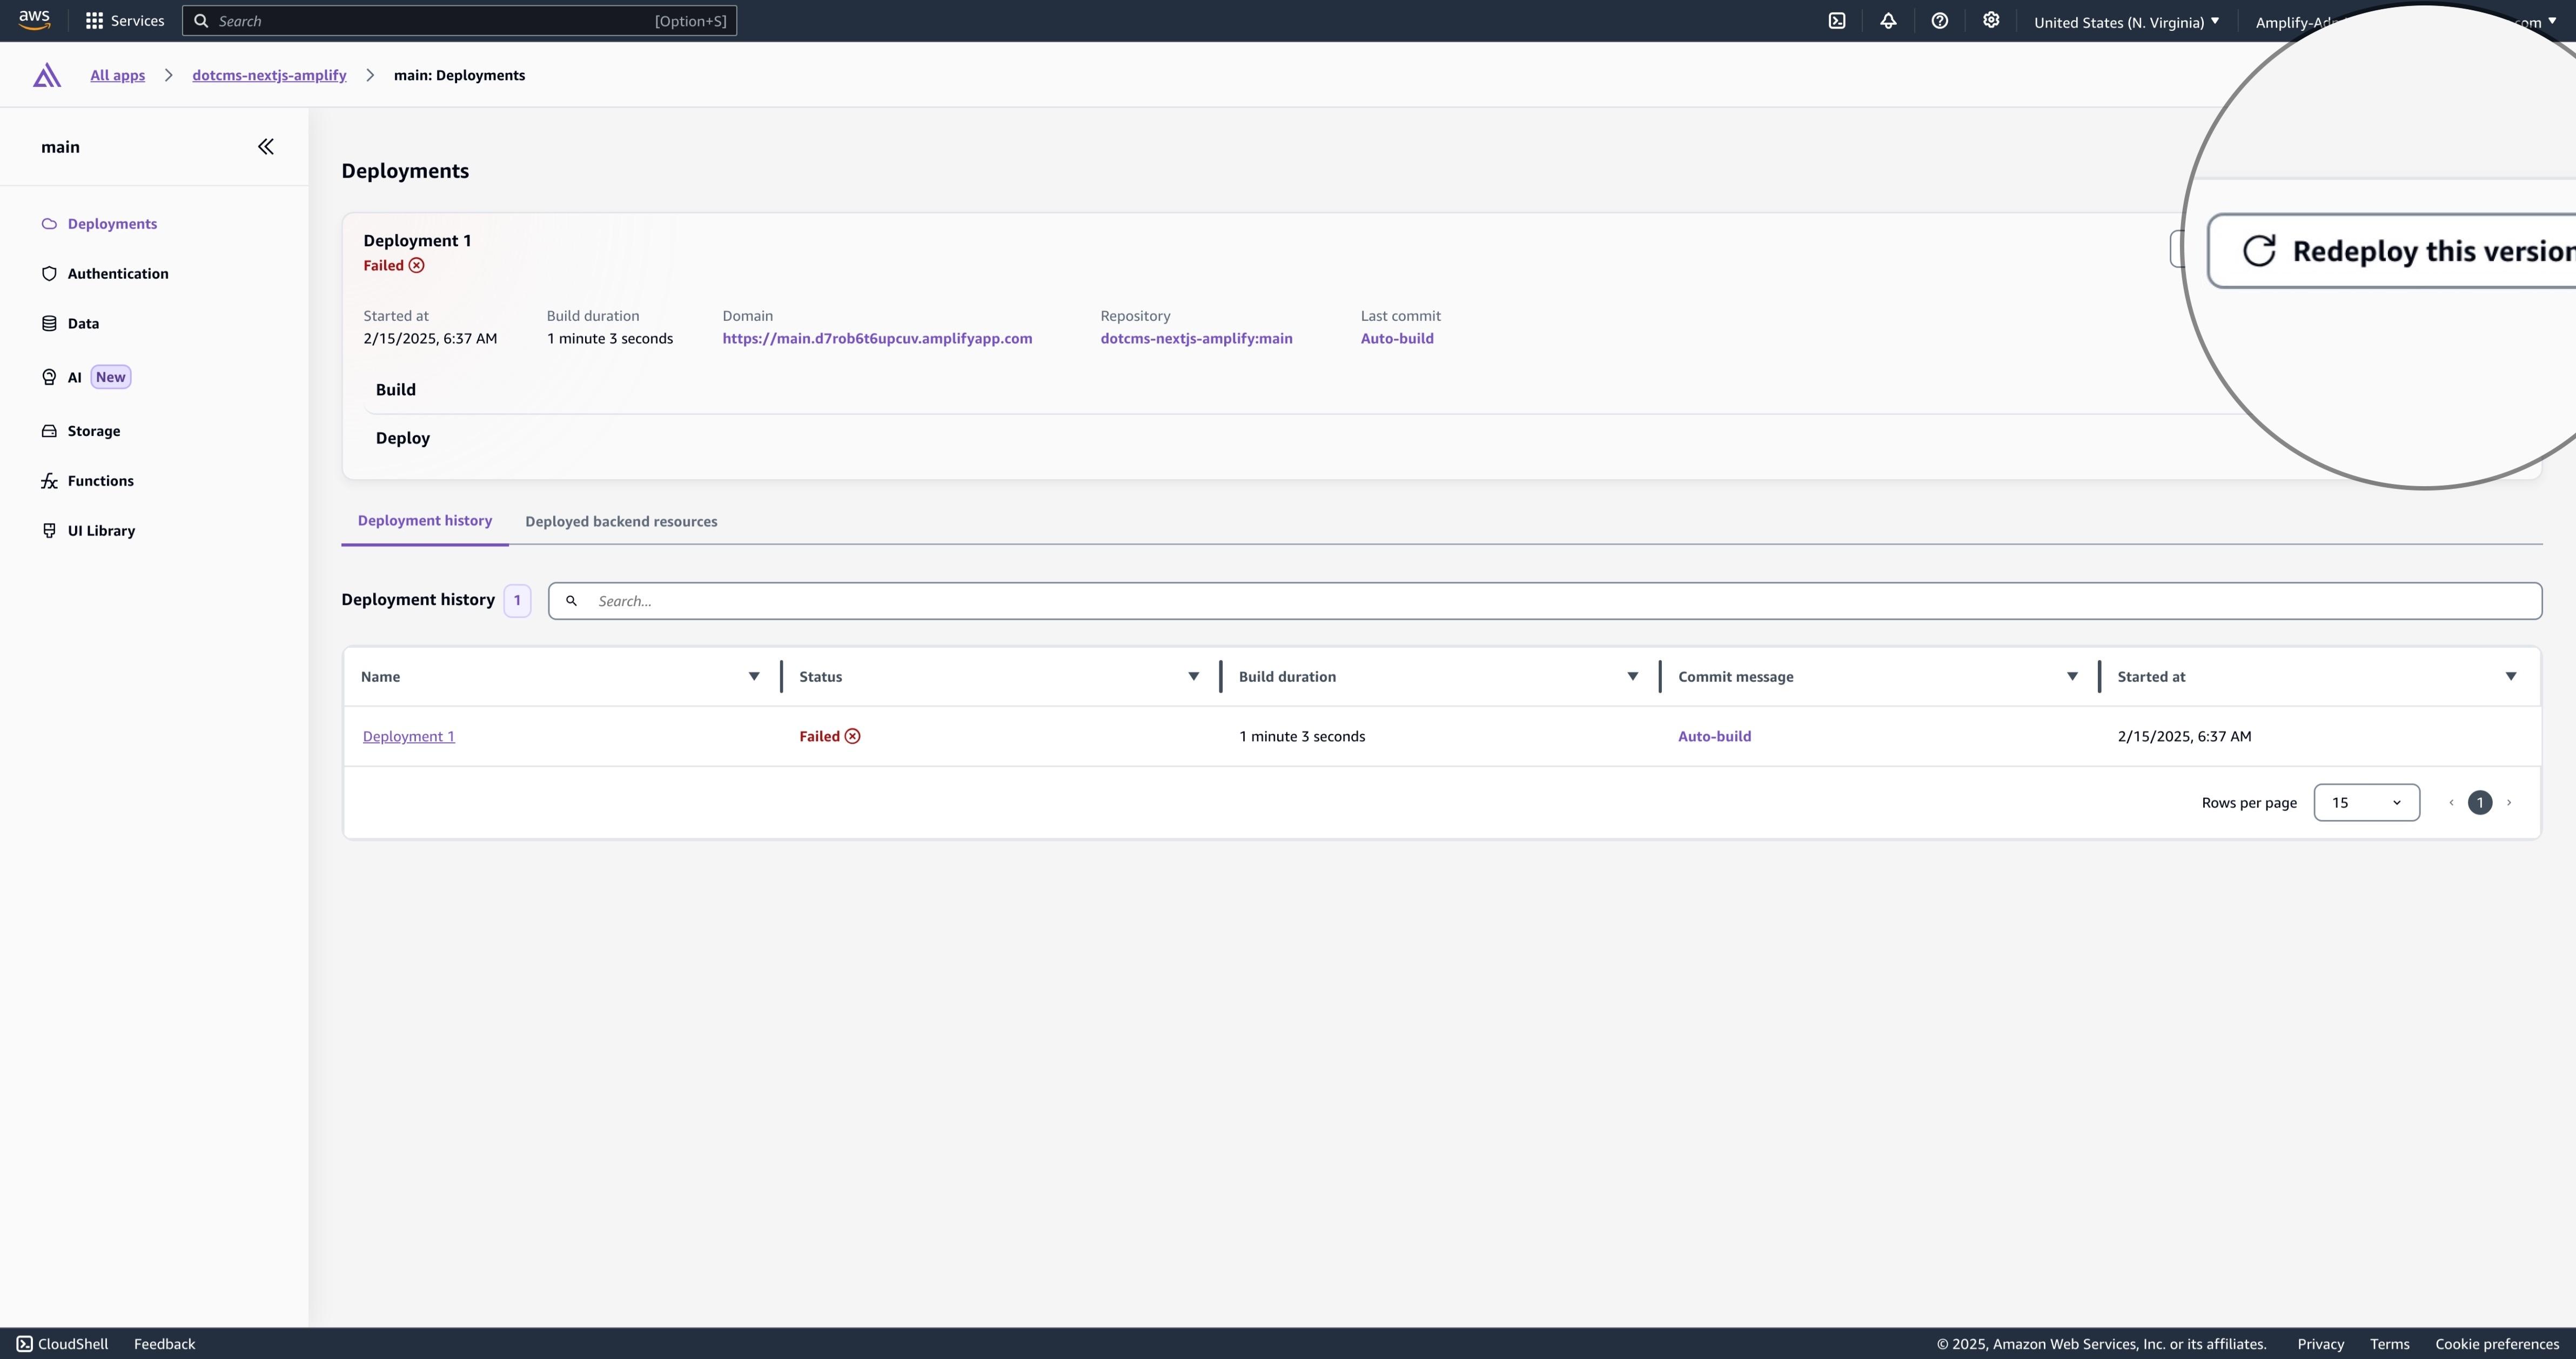Select the Deployment history tab
This screenshot has width=2576, height=1359.
pyautogui.click(x=424, y=520)
